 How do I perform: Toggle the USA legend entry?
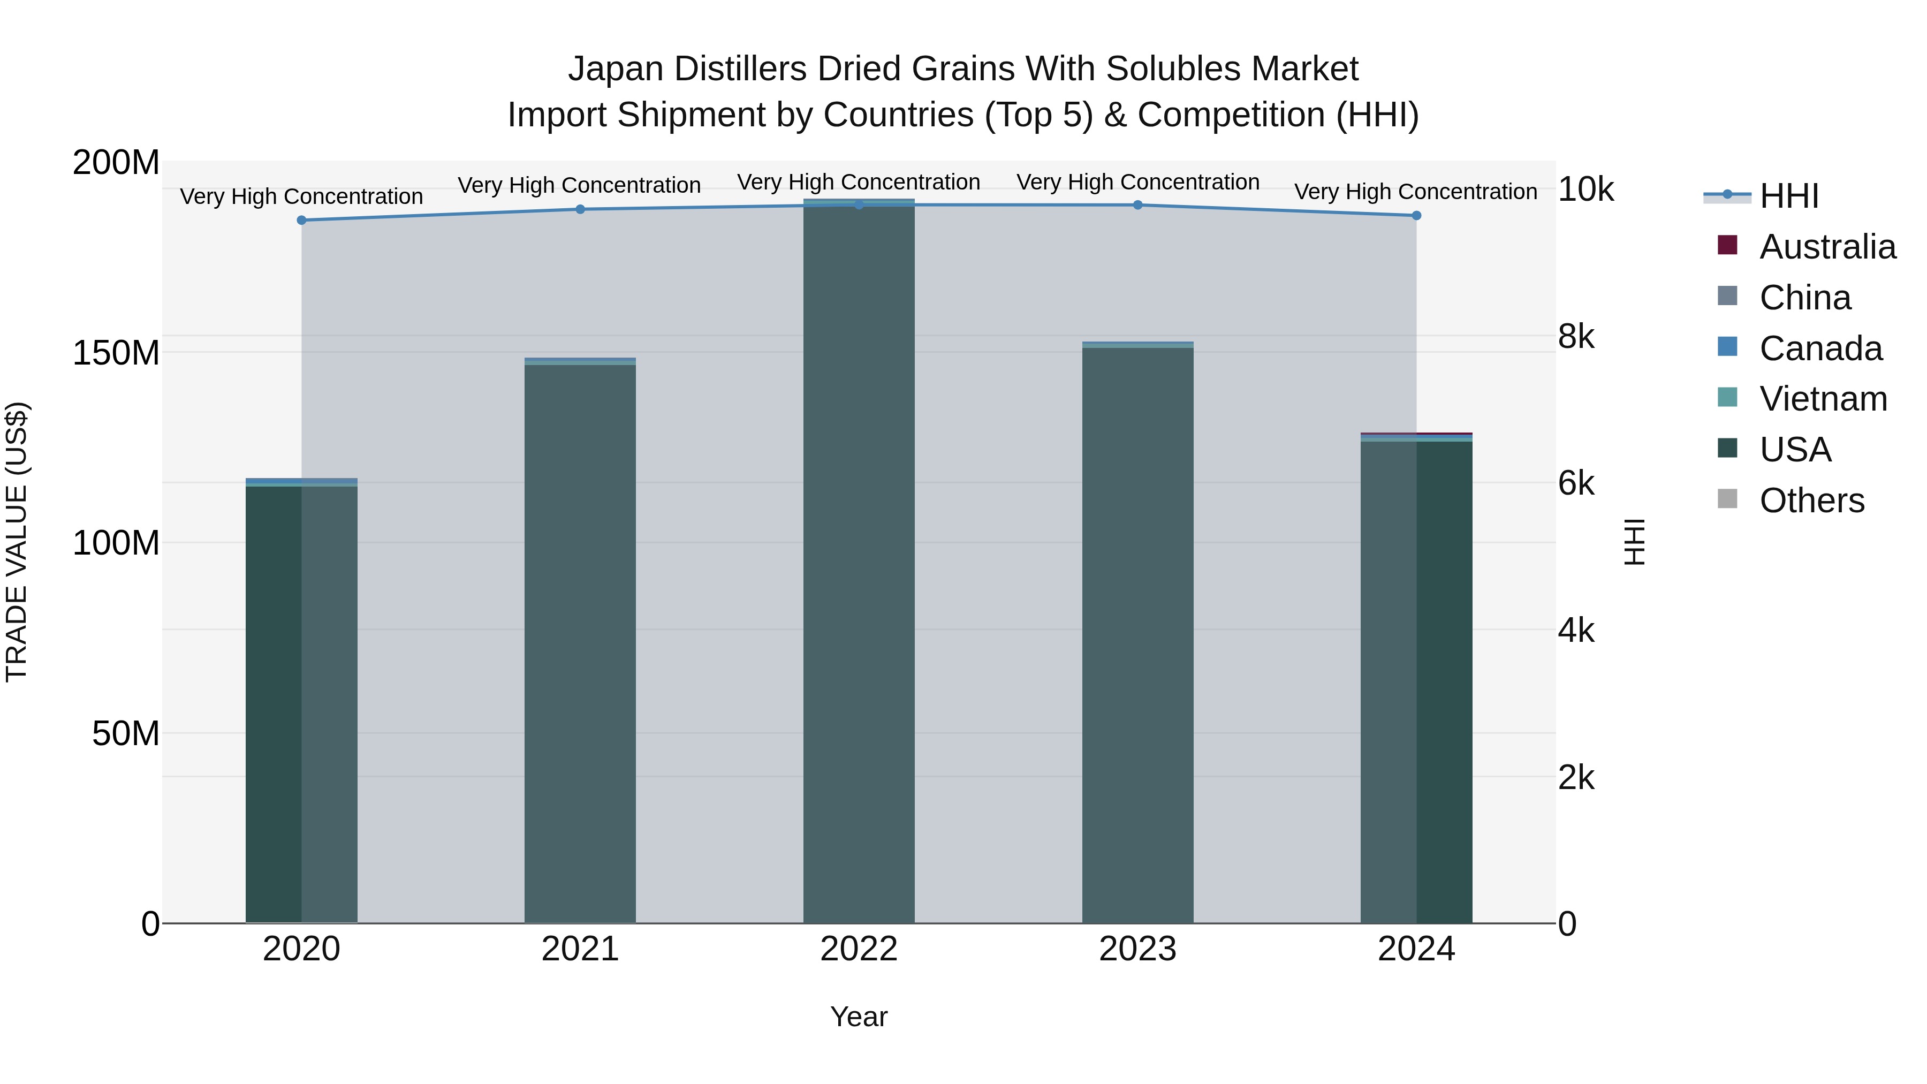coord(1774,450)
